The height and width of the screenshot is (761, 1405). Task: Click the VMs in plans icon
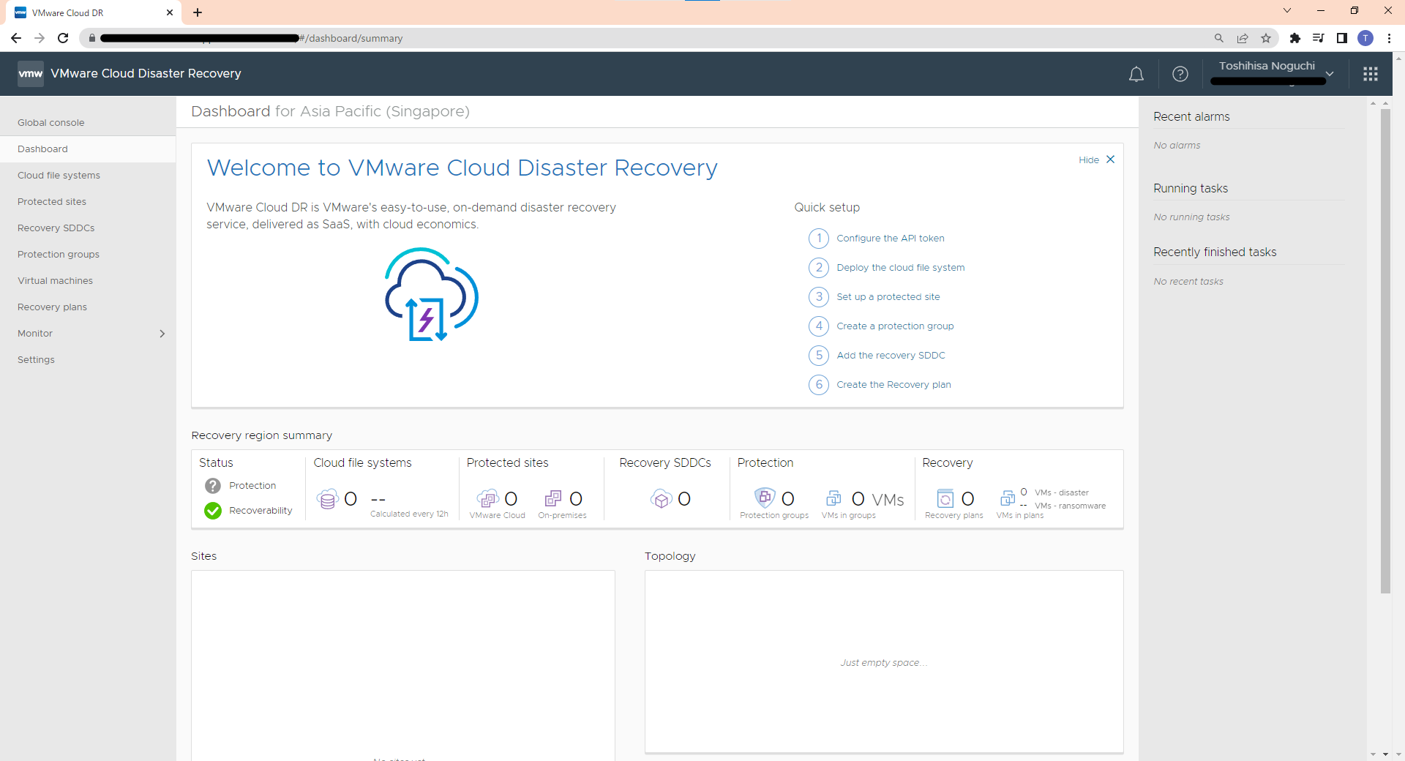coord(1008,499)
